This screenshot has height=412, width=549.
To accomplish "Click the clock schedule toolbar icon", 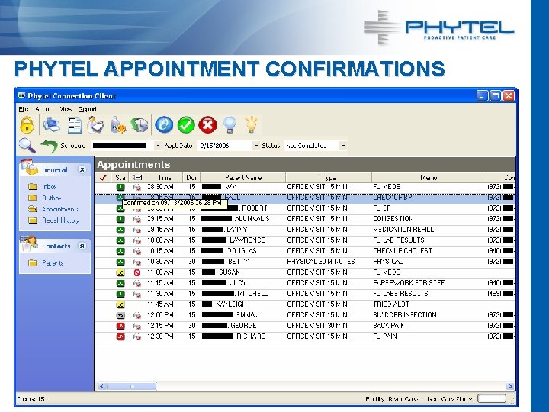I will 139,125.
